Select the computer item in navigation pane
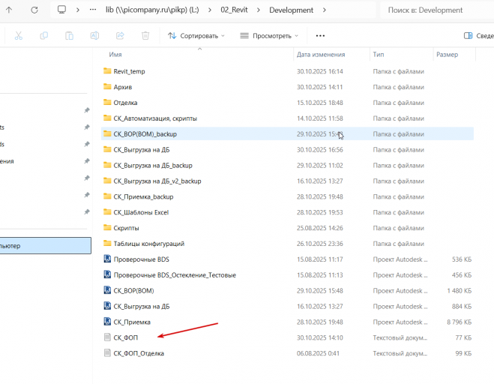494x384 pixels. click(x=46, y=245)
